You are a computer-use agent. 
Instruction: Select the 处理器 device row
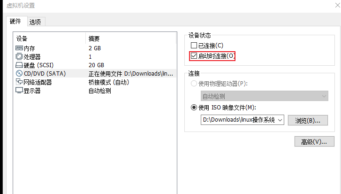tap(95, 57)
